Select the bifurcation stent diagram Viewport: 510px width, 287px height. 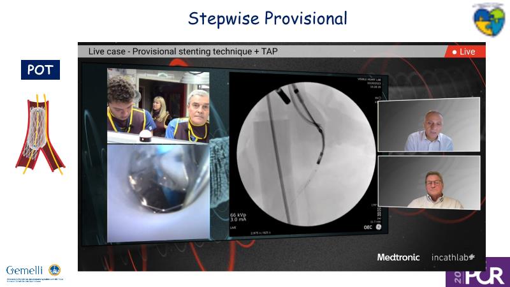click(40, 134)
